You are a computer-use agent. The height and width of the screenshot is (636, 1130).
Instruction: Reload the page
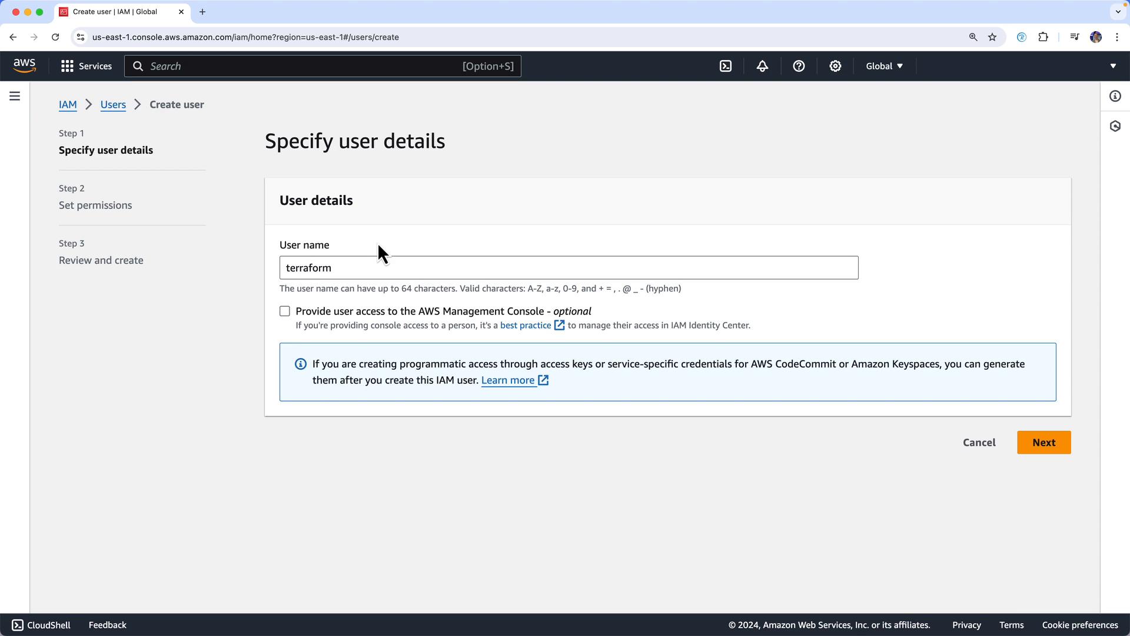55,37
